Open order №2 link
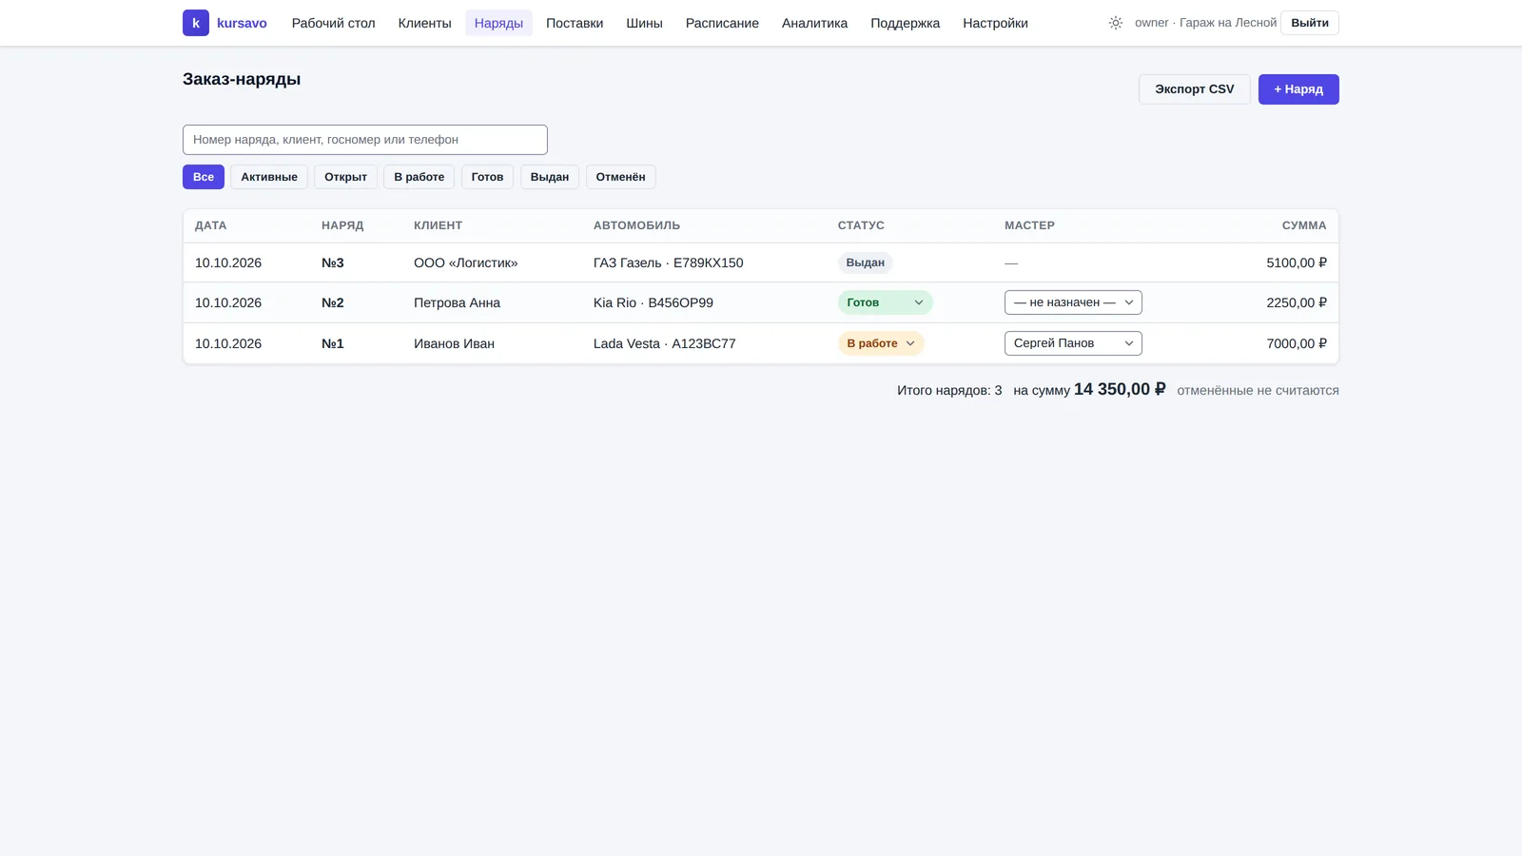The image size is (1522, 856). coord(332,303)
